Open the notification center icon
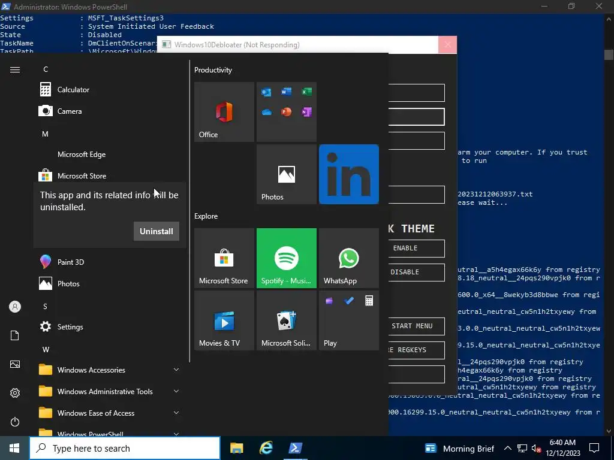Viewport: 614px width, 460px height. 594,448
